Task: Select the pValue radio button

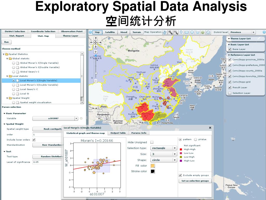Action: (195, 140)
